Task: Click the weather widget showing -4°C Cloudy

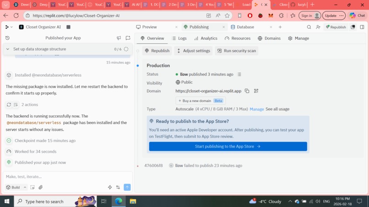Action: (265, 202)
